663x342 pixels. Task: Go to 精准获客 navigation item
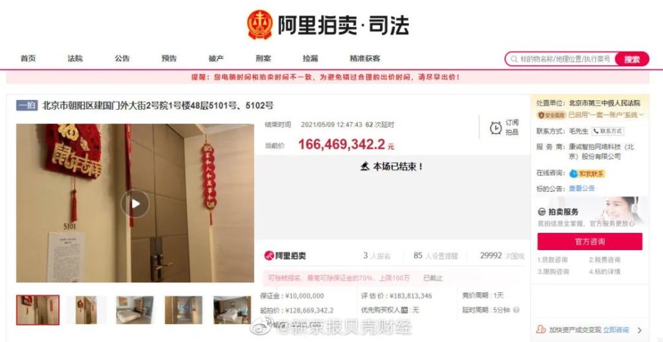click(x=365, y=59)
